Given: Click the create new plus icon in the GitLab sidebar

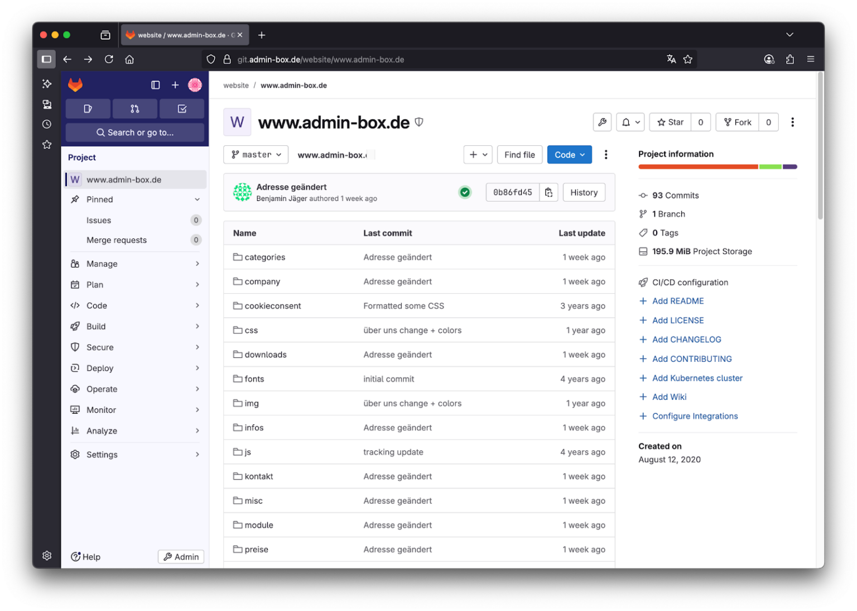Looking at the screenshot, I should tap(175, 85).
